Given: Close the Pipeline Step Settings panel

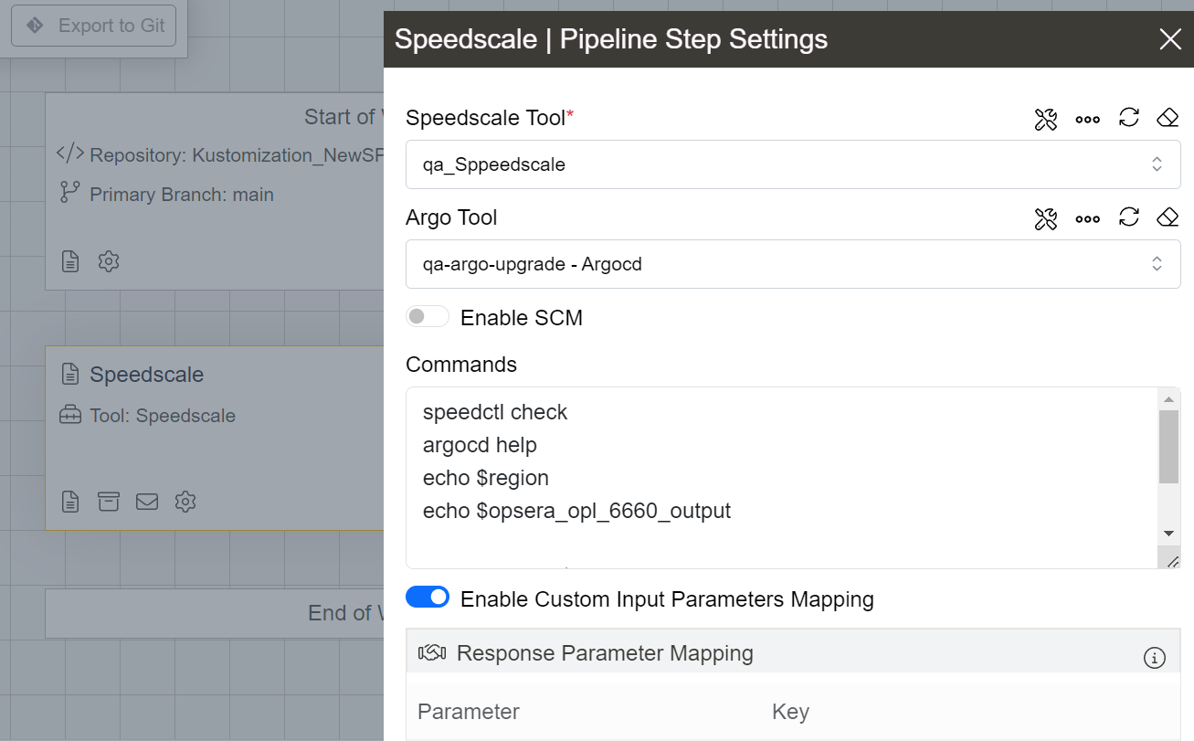Looking at the screenshot, I should pyautogui.click(x=1170, y=39).
